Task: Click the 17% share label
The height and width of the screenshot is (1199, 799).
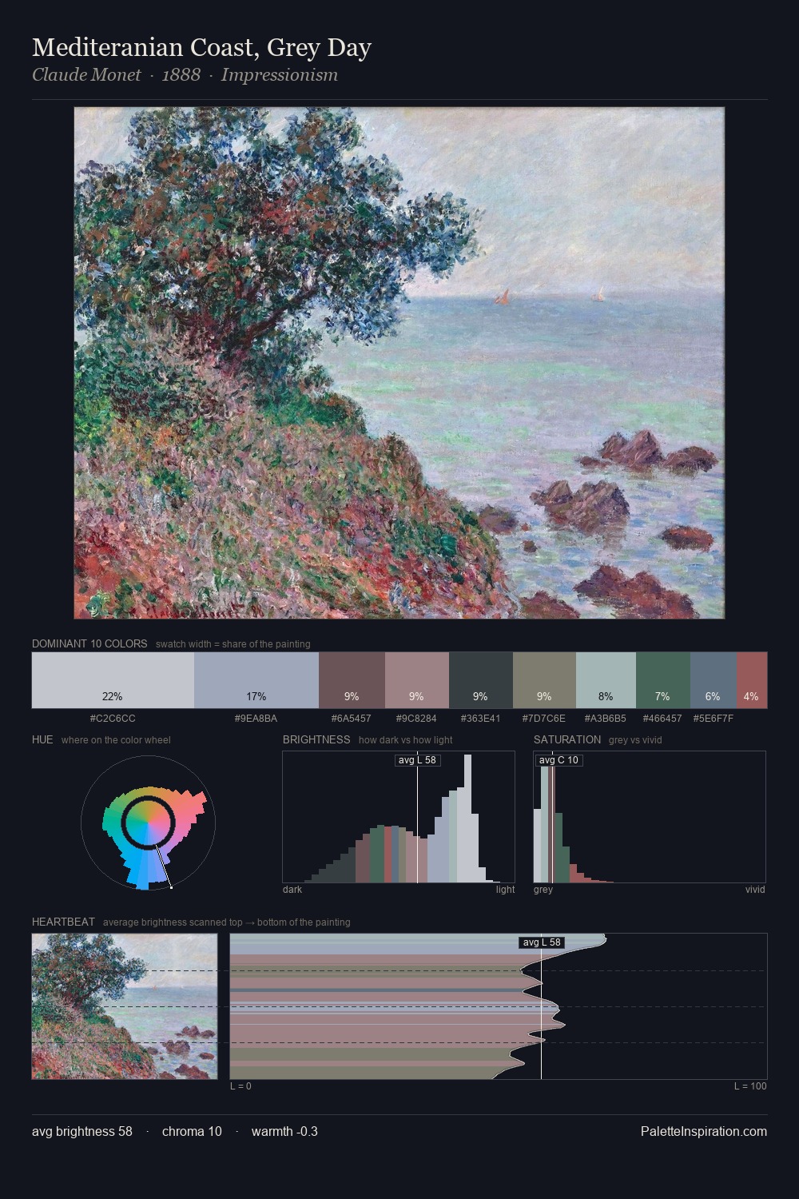Action: pos(256,696)
